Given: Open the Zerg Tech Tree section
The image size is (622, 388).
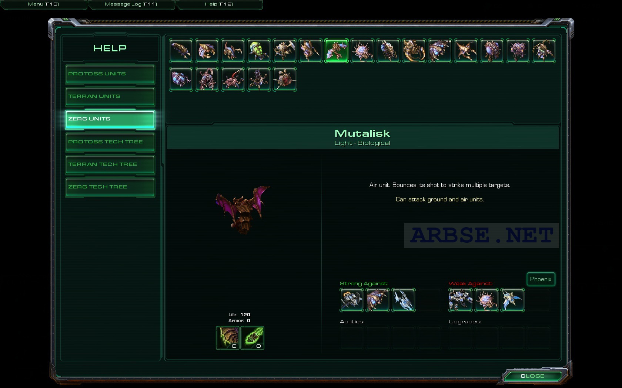Looking at the screenshot, I should click(x=110, y=187).
